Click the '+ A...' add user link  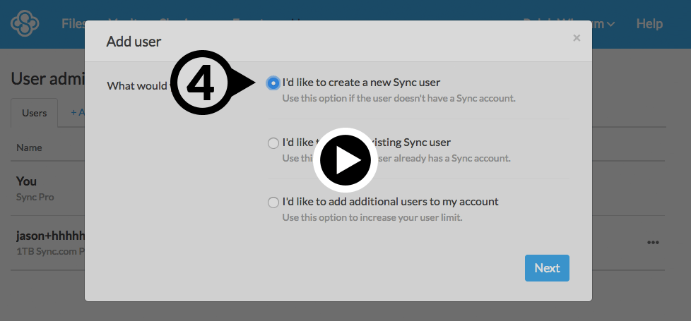pos(76,113)
